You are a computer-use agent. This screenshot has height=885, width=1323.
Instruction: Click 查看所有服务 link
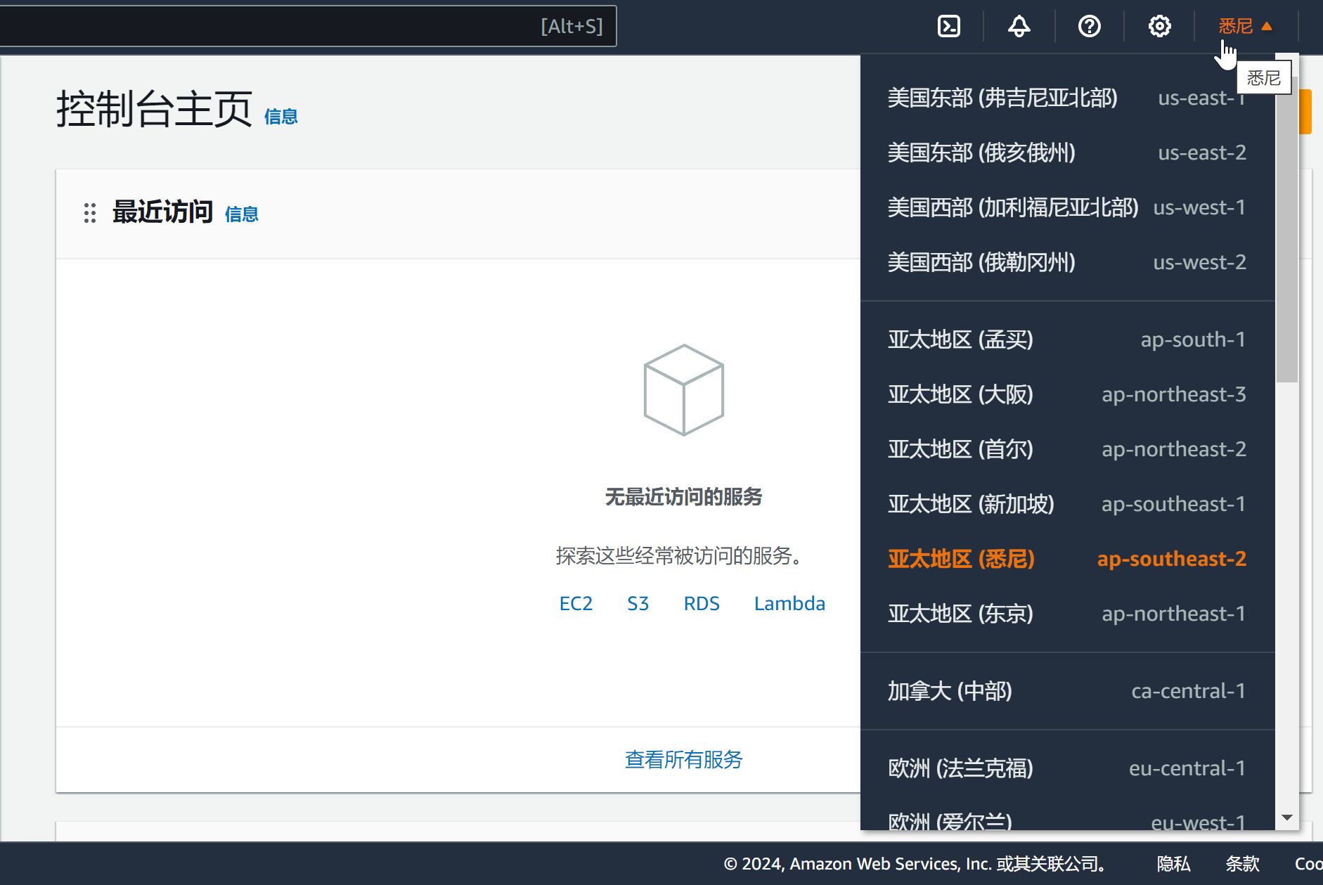pos(683,760)
